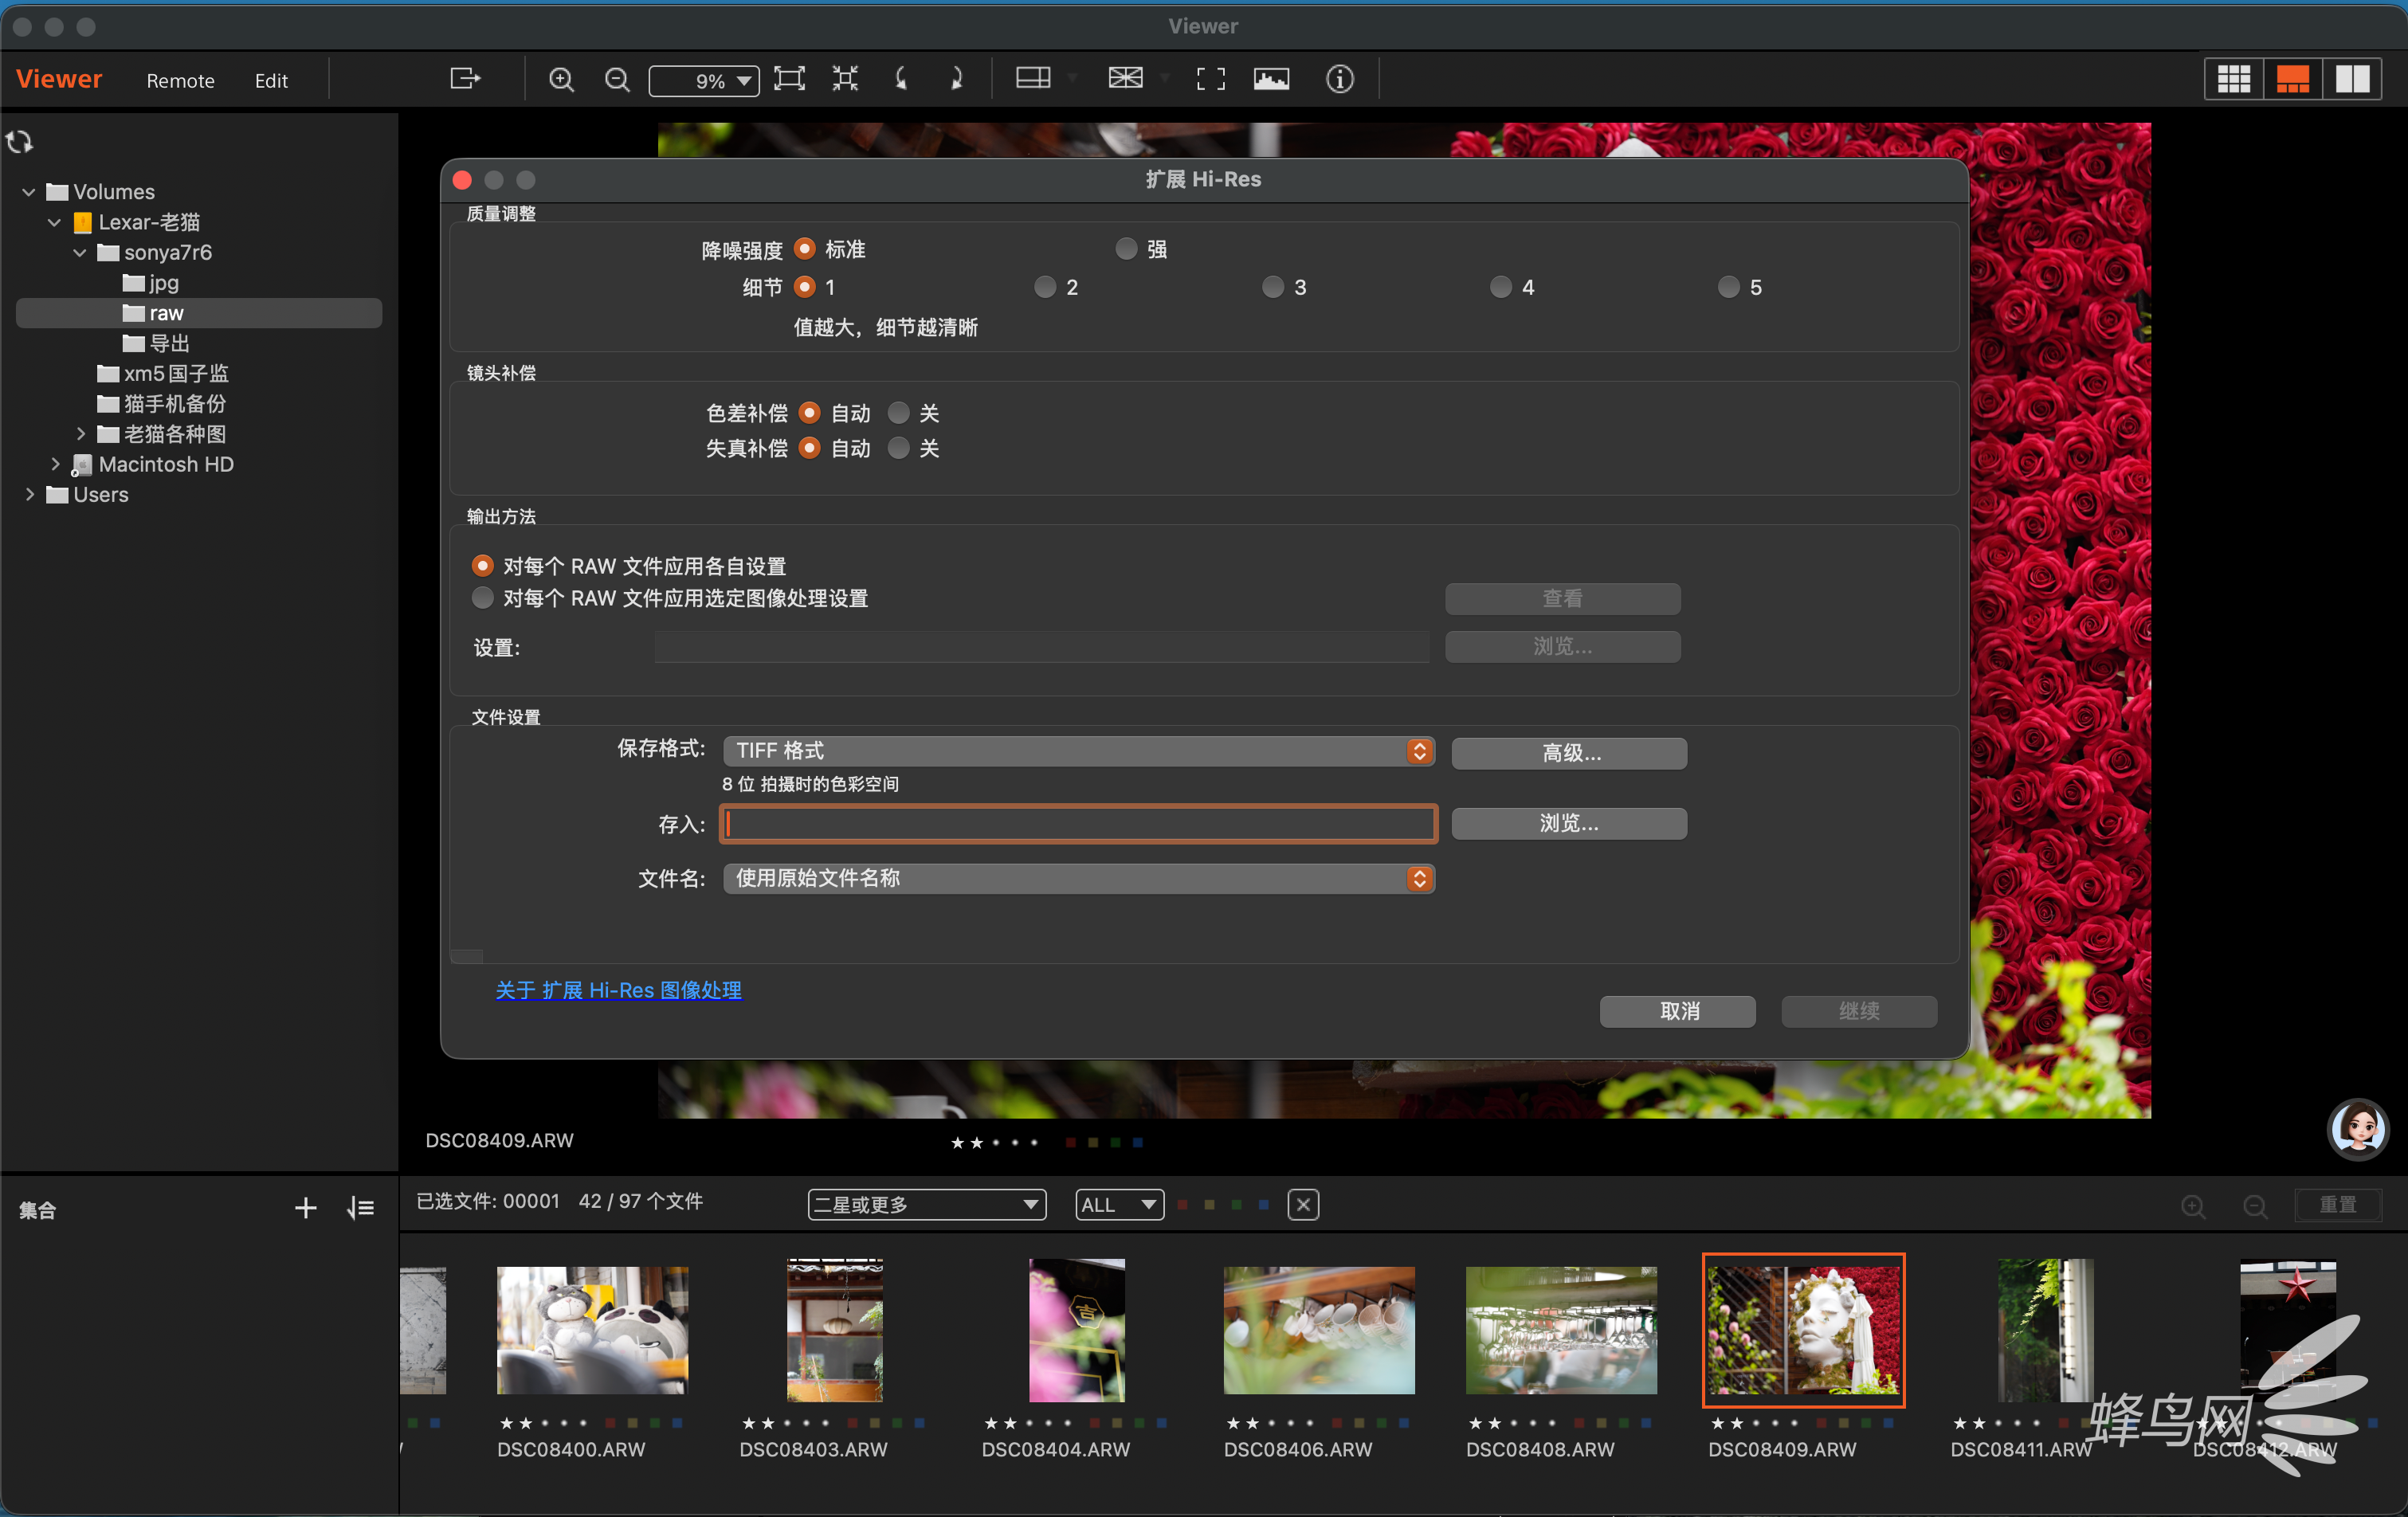Toggle fullscreen display icon
Image resolution: width=2408 pixels, height=1517 pixels.
(1210, 79)
